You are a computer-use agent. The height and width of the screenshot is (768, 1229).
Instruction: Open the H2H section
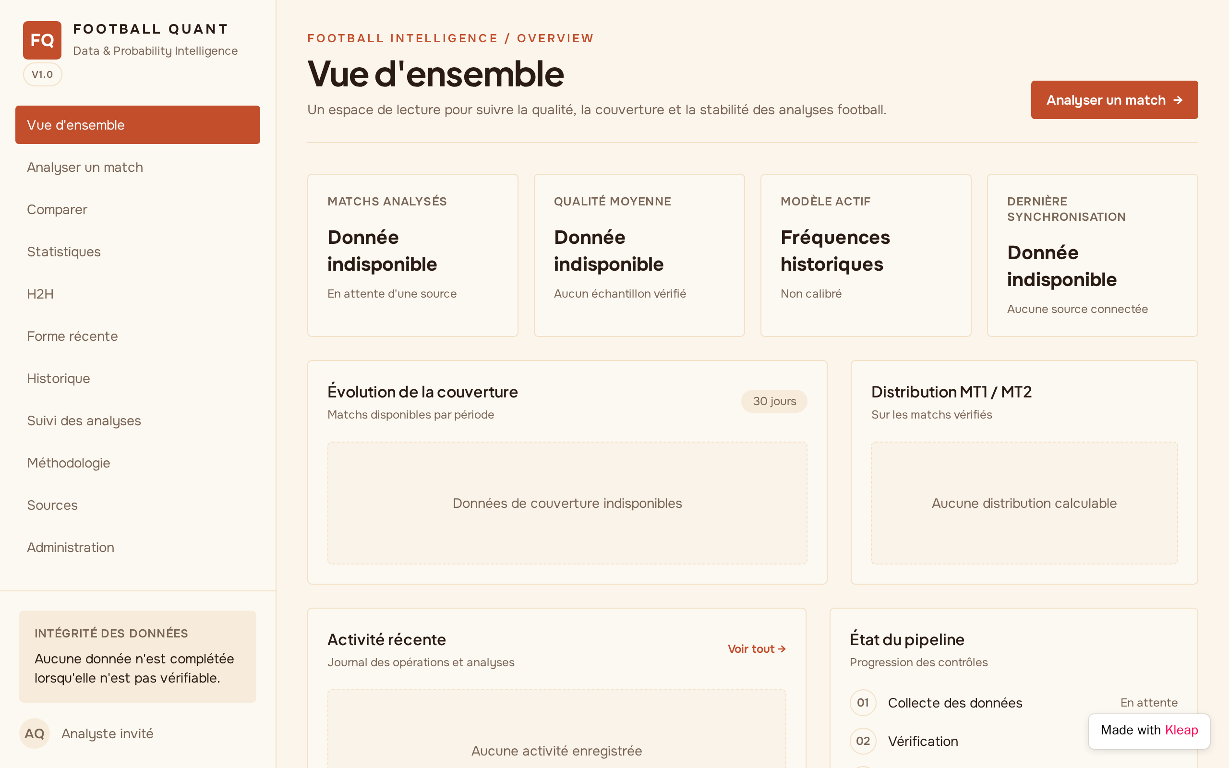138,294
